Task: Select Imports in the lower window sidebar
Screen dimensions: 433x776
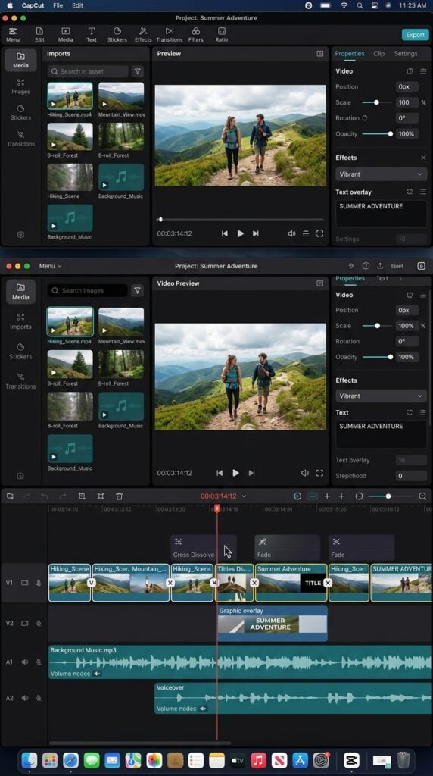Action: [x=20, y=321]
